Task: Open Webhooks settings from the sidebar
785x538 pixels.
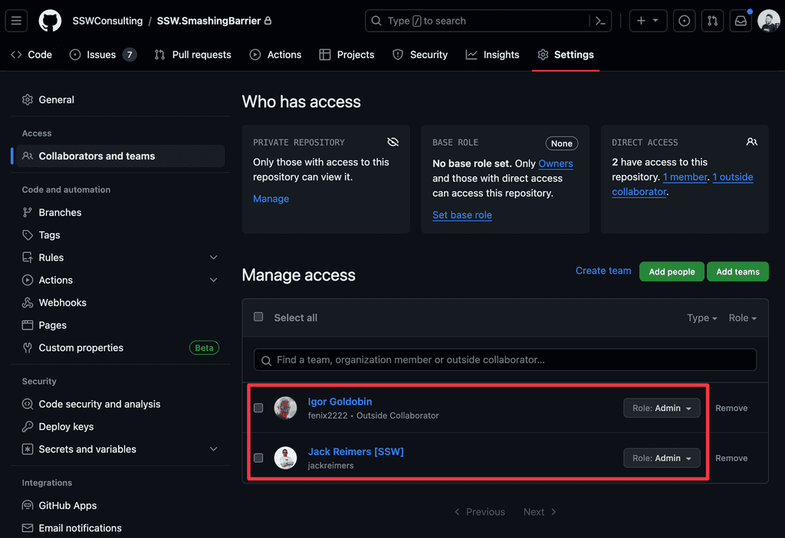Action: pos(61,303)
